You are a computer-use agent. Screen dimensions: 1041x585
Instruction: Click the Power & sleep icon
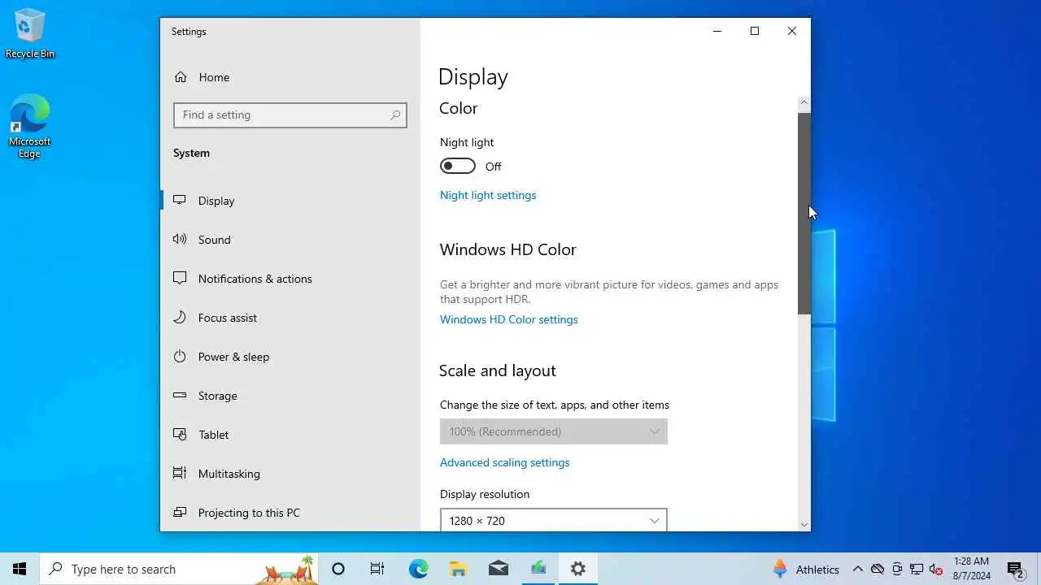(181, 356)
